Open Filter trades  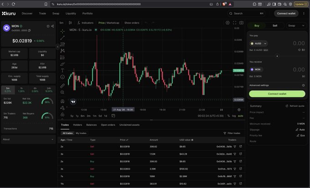pos(232,133)
